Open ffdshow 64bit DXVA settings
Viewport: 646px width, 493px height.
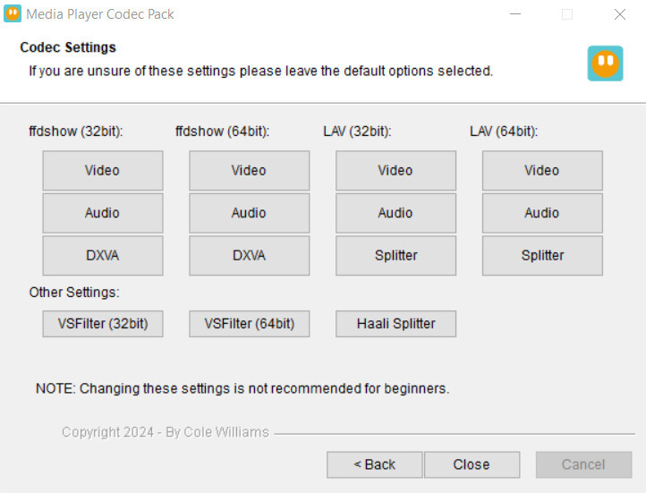[250, 255]
